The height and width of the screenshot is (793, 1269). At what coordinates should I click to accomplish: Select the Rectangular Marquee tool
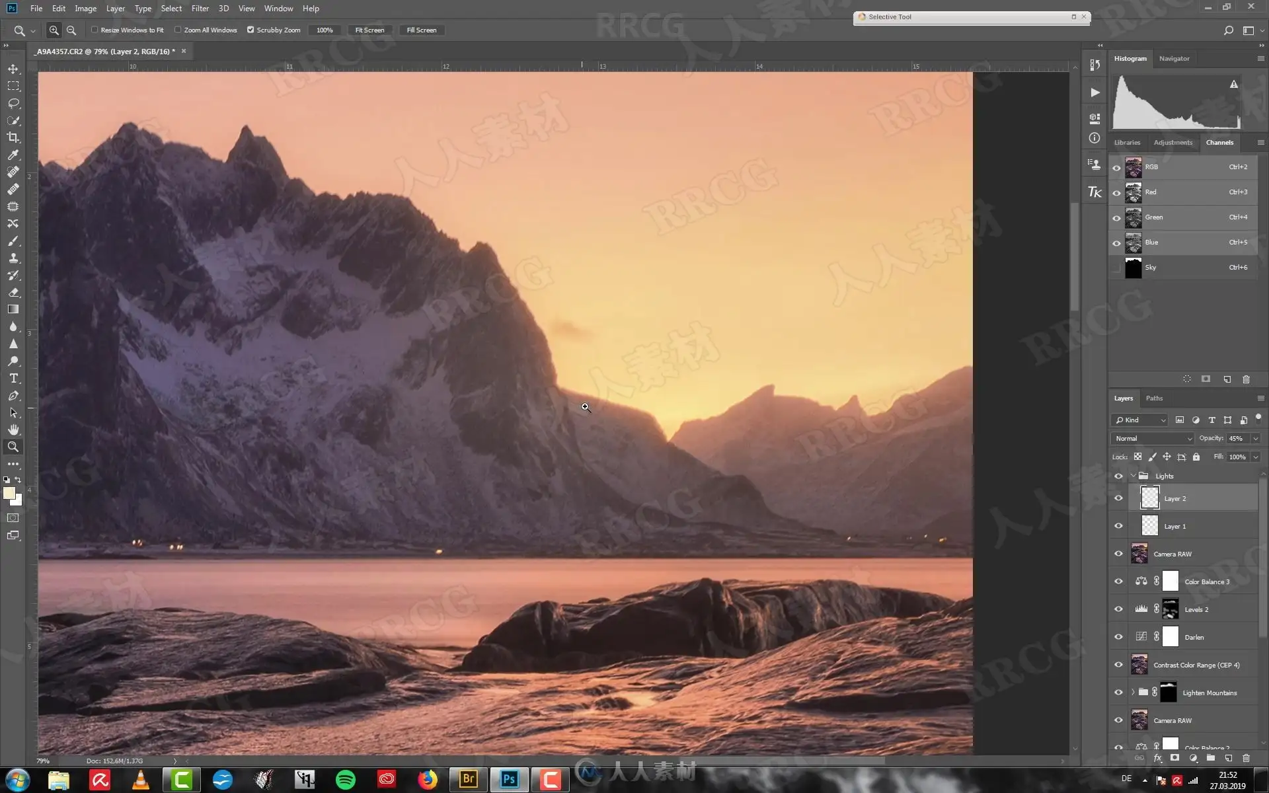tap(13, 86)
